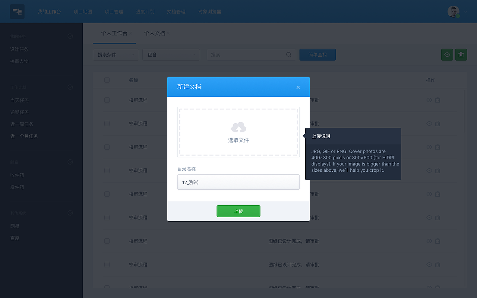477x298 pixels.
Task: Click trash icon in sixth 校审流程 row
Action: click(x=438, y=217)
